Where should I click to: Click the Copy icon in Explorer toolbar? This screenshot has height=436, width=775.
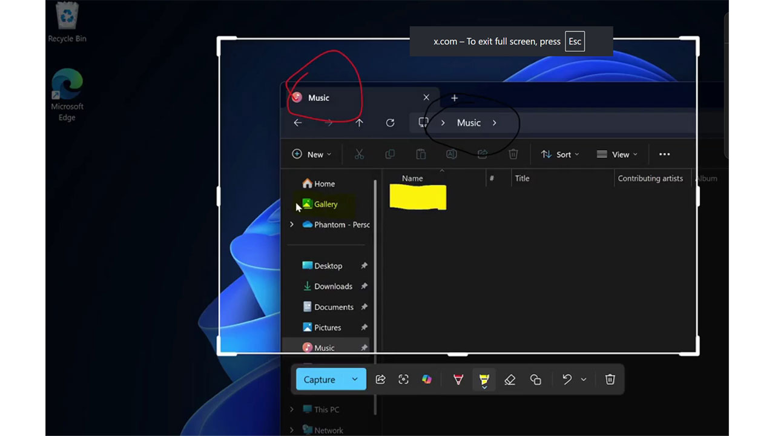(x=390, y=154)
